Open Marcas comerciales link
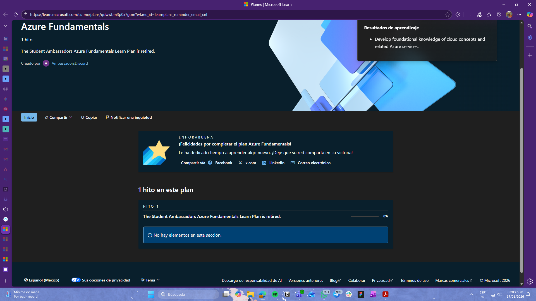This screenshot has width=536, height=301. (454, 280)
